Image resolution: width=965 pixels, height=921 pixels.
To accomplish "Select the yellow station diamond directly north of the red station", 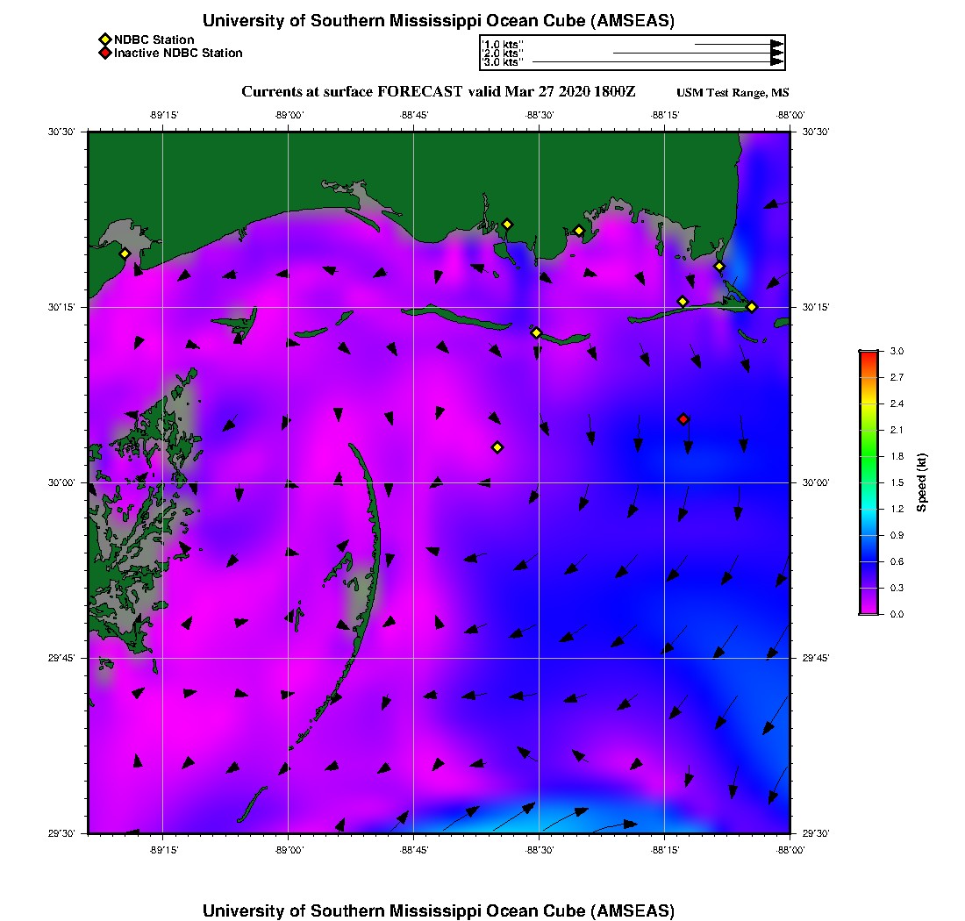I will pos(683,302).
